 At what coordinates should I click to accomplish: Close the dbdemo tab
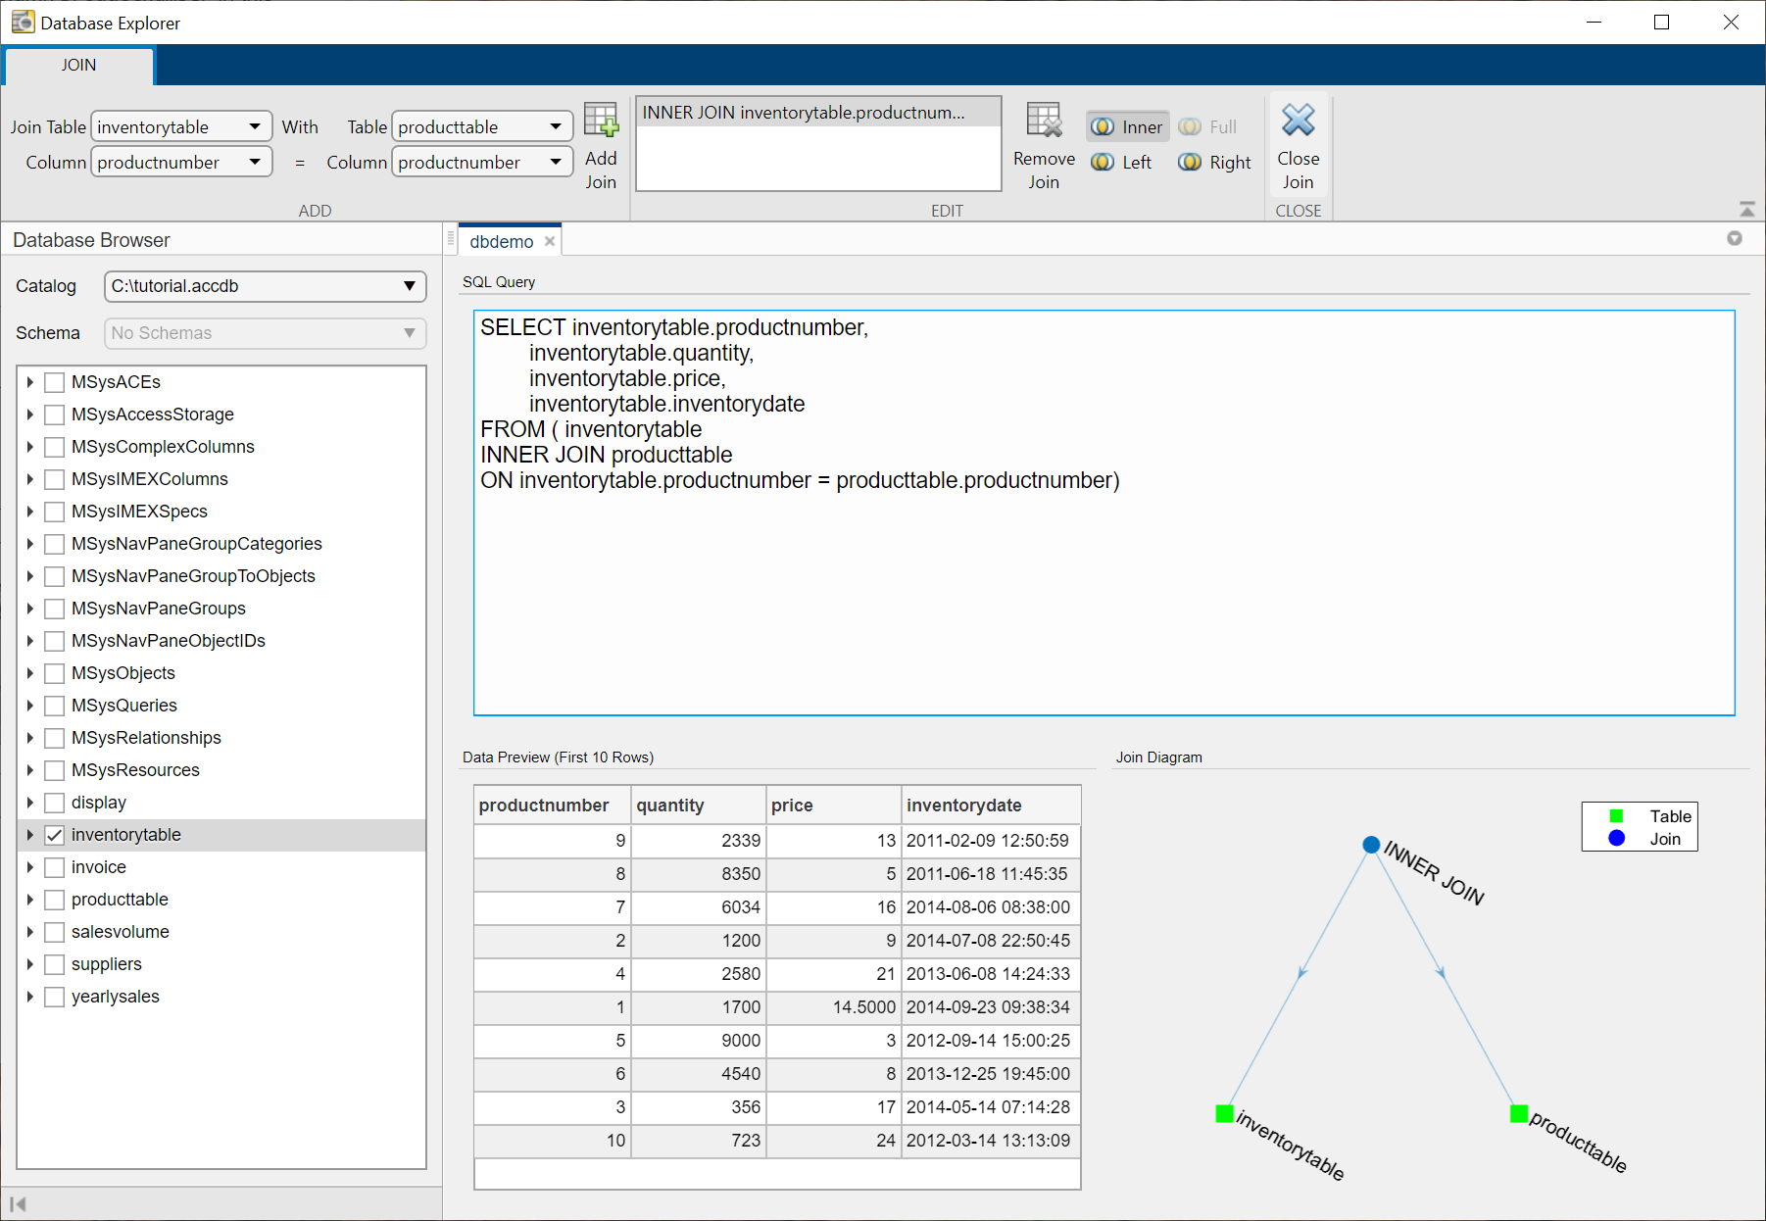550,242
